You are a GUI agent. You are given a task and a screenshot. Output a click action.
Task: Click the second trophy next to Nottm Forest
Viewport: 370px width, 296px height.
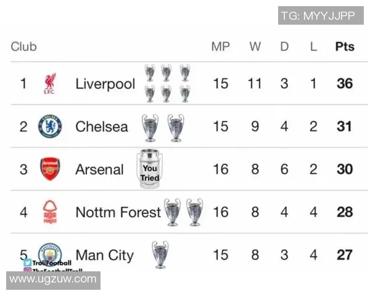tap(194, 212)
